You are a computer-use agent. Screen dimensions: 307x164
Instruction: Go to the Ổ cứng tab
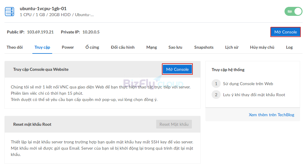92,47
